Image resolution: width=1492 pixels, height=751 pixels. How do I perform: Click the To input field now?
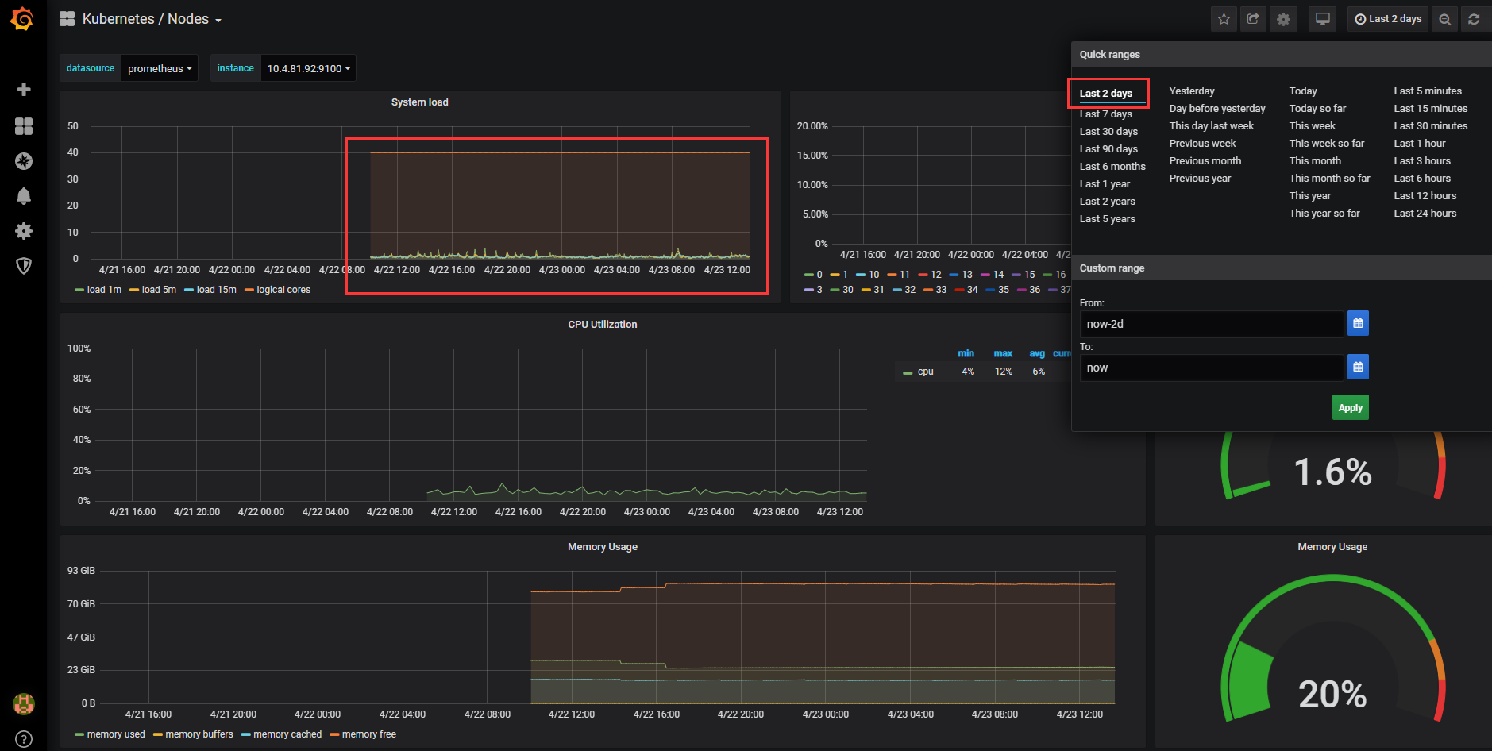point(1211,368)
